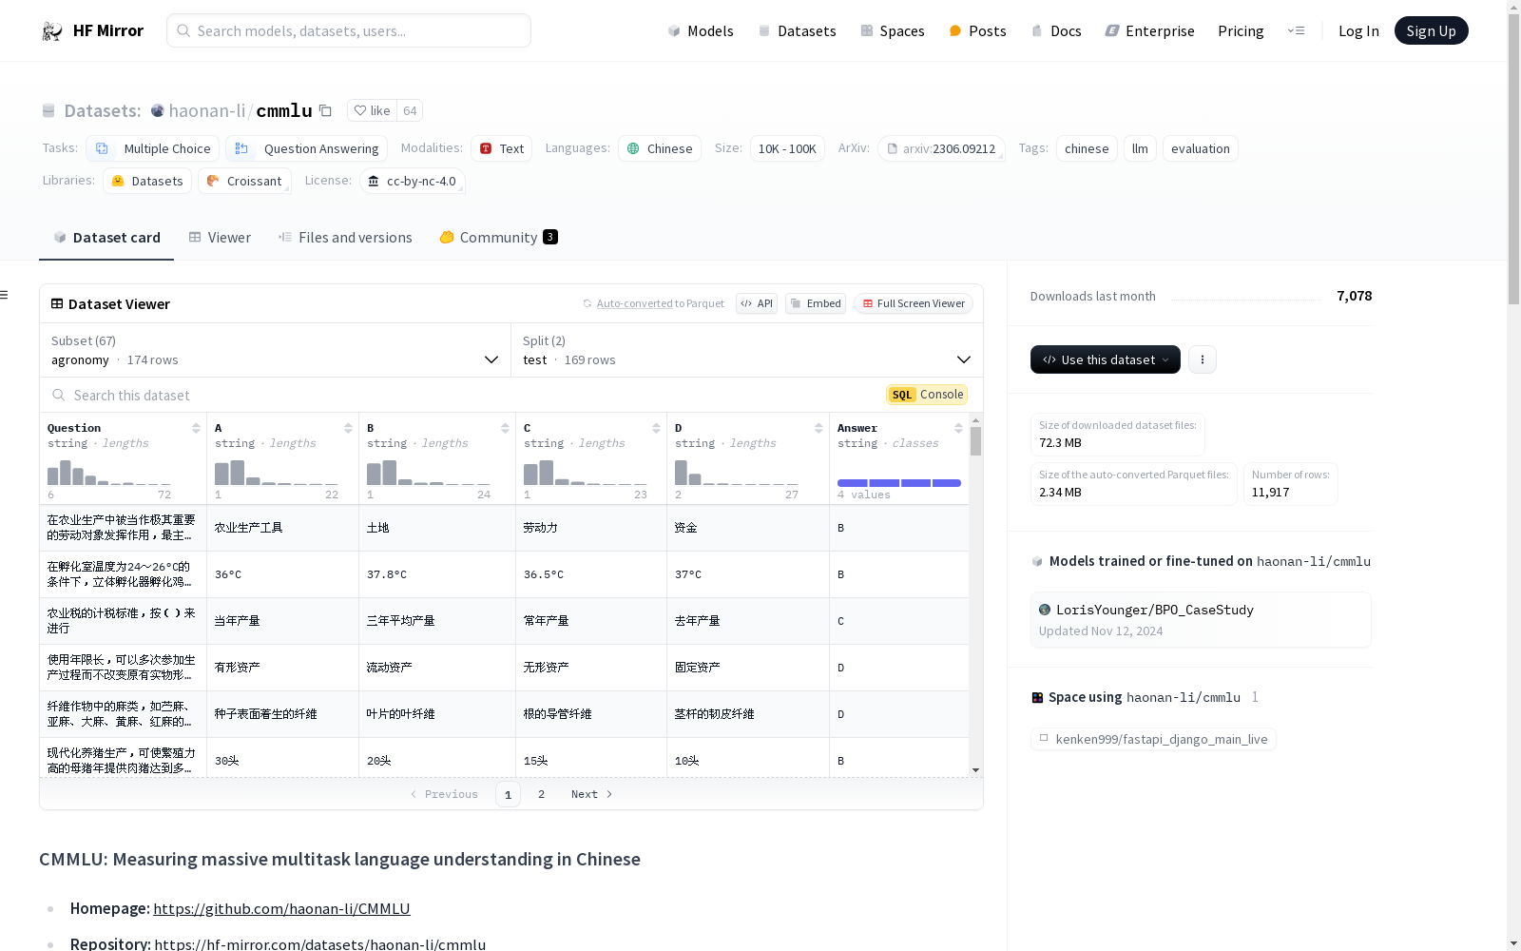
Task: Open the SQL Console
Action: (927, 395)
